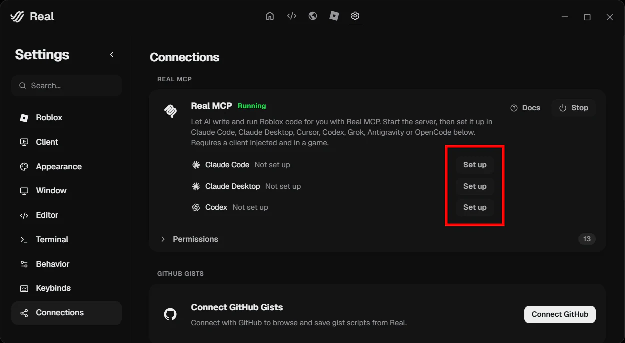The width and height of the screenshot is (625, 343).
Task: Click Not set up next to Codex
Action: click(x=250, y=207)
